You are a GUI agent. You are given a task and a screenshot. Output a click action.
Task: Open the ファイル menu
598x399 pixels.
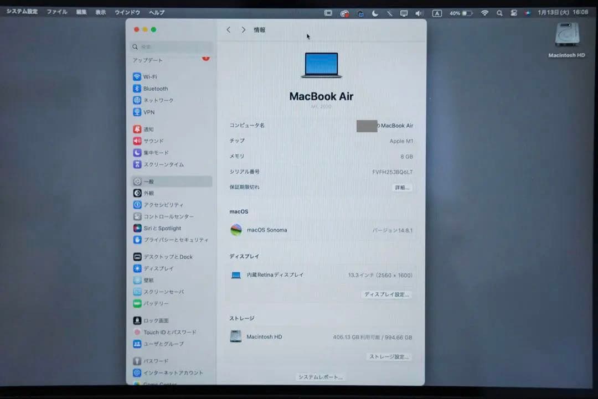point(57,12)
